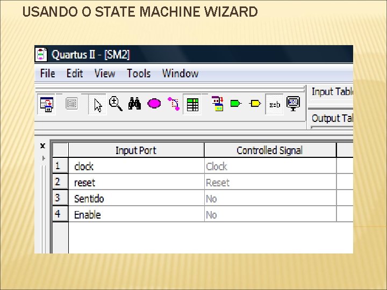
Task: Click the grayed-out grid icon
Action: [x=72, y=104]
